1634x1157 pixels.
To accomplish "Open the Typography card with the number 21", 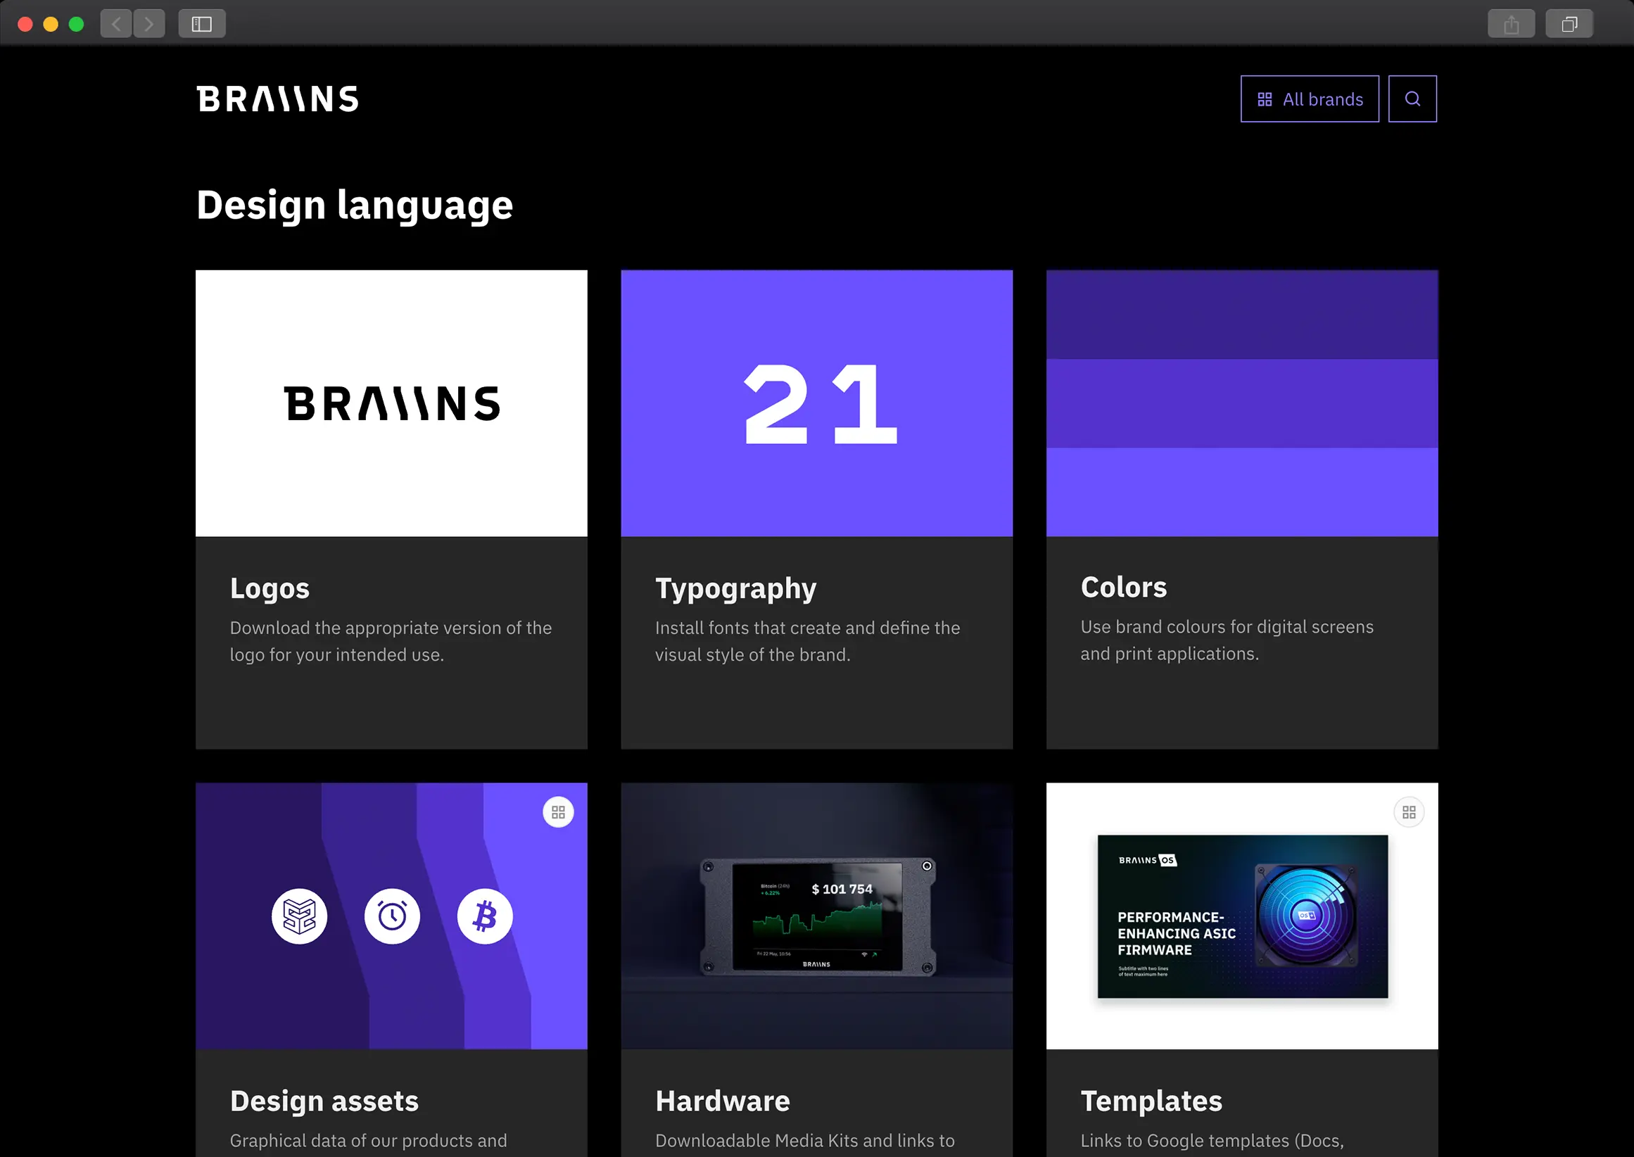I will click(x=817, y=403).
